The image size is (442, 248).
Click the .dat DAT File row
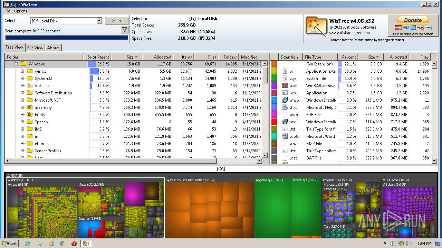tap(351, 158)
